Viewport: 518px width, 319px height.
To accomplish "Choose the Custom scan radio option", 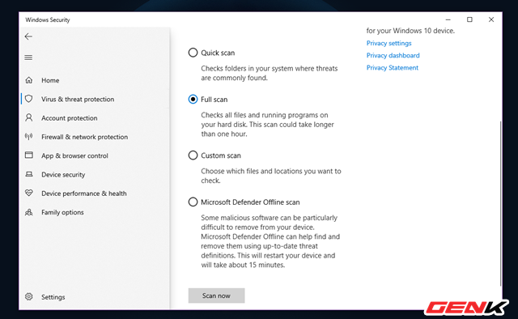I will pyautogui.click(x=193, y=155).
